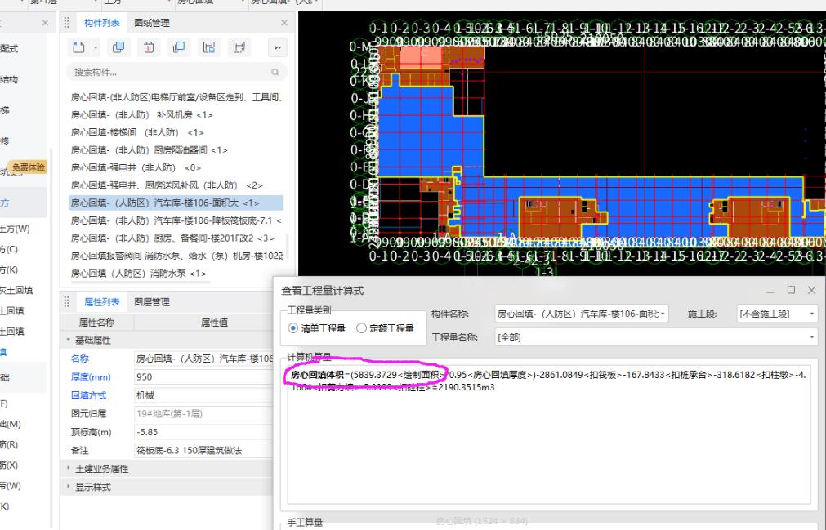Screen dimensions: 826x530
Task: Click the pink highlighted block in drawing
Action: click(420, 58)
